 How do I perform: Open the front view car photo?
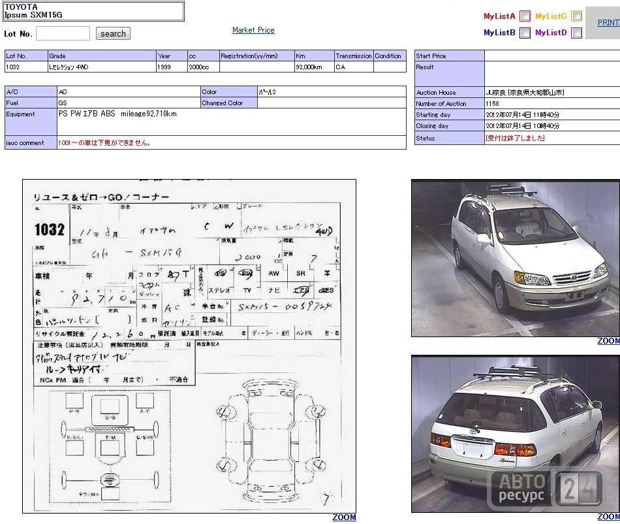pos(516,258)
